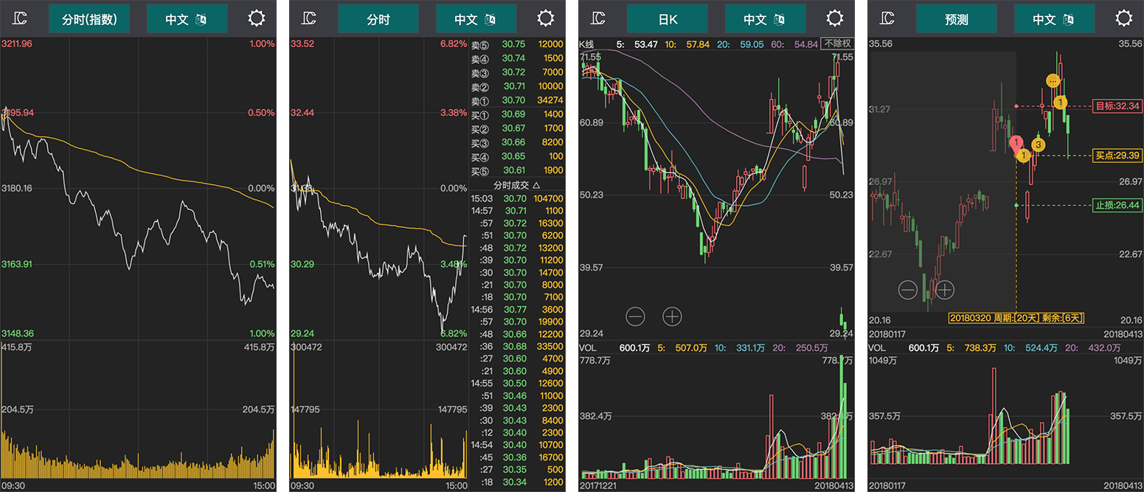Open 分时 chart type selector
Screen dimensions: 1144x492
(x=378, y=18)
